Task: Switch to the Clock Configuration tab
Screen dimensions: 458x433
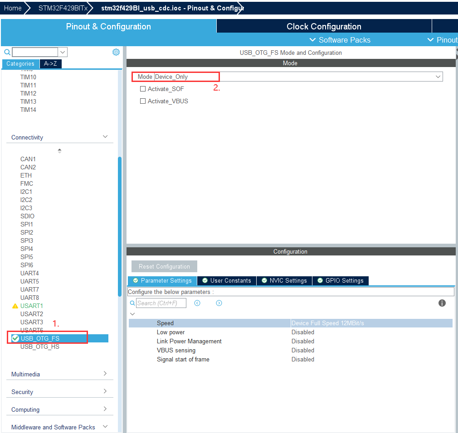Action: tap(324, 26)
